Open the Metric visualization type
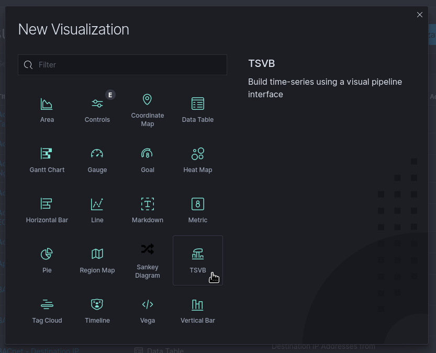Image resolution: width=436 pixels, height=353 pixels. (198, 209)
